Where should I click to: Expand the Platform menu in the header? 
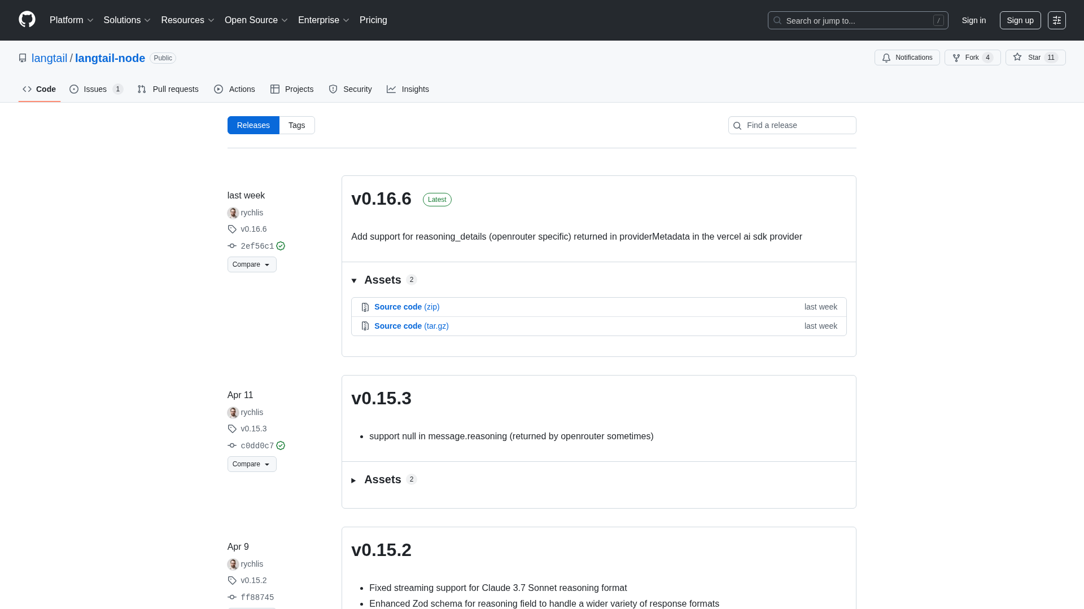[71, 20]
